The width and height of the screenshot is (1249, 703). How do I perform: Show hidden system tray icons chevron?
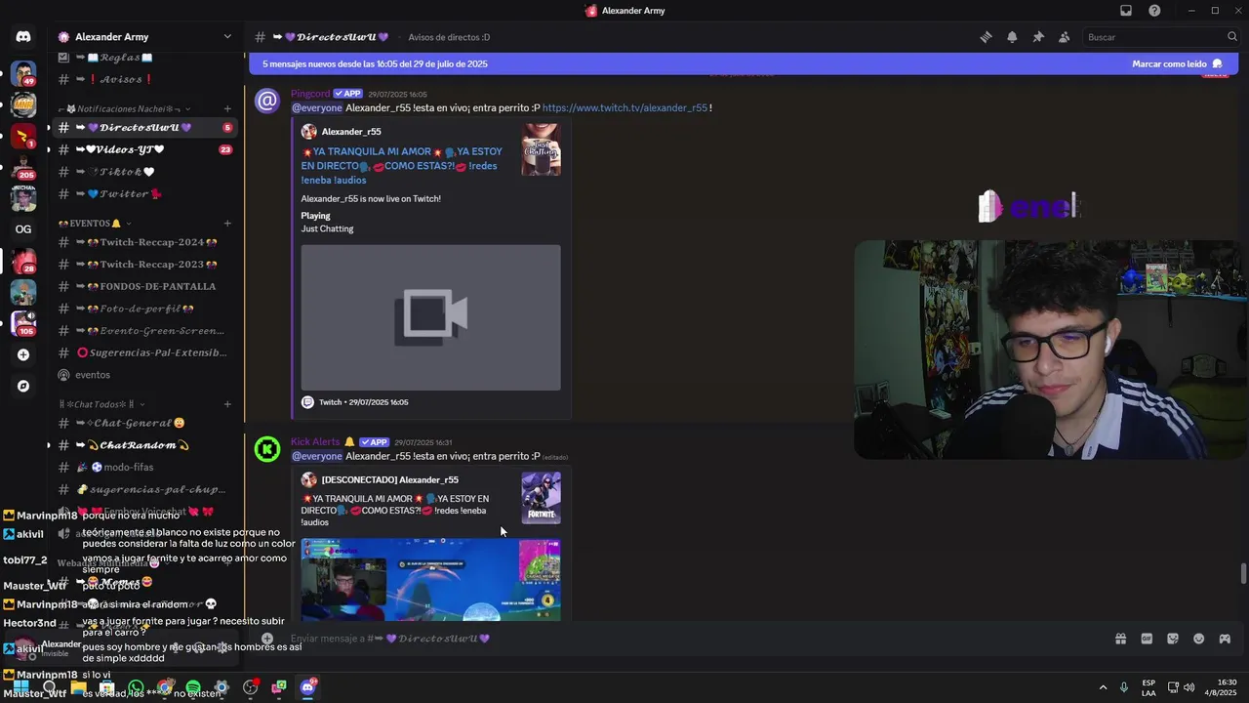[1103, 687]
